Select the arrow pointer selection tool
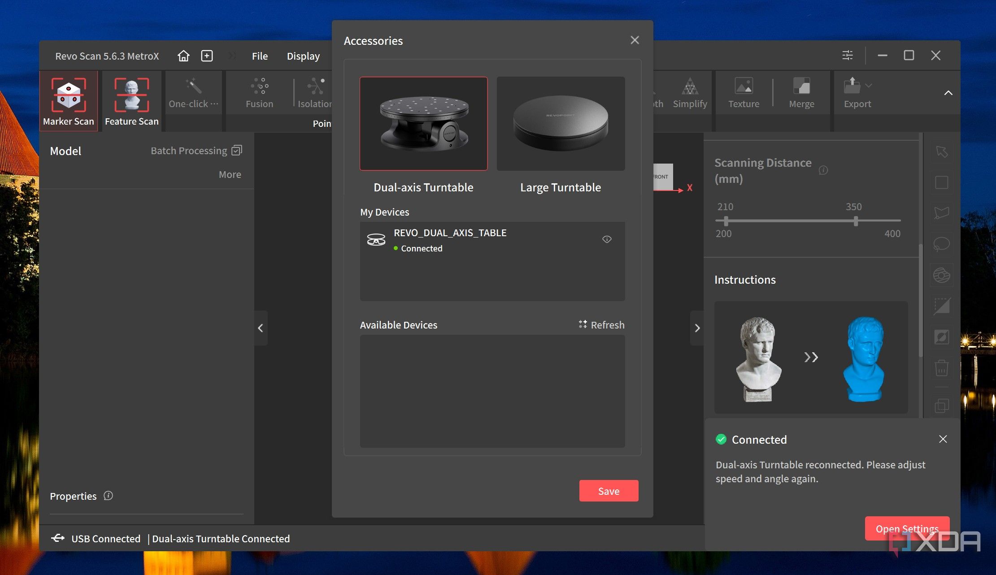Screen dimensions: 996x575 point(941,151)
